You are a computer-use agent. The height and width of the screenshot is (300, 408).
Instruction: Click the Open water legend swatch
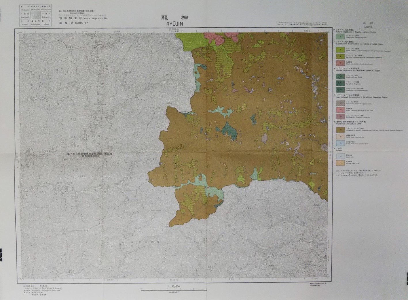340,156
